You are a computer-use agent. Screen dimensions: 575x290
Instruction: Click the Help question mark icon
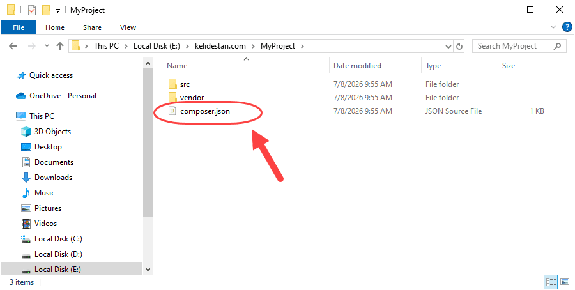tap(567, 27)
